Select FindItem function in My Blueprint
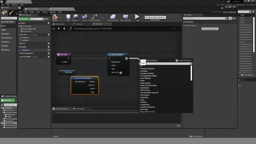Viewport: 256px width, 144px height. coord(25,38)
